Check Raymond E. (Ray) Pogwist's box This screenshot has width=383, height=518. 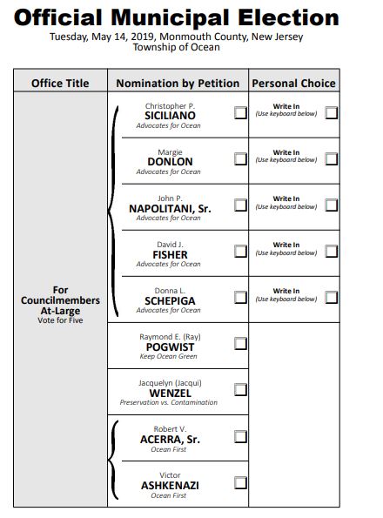pyautogui.click(x=240, y=344)
